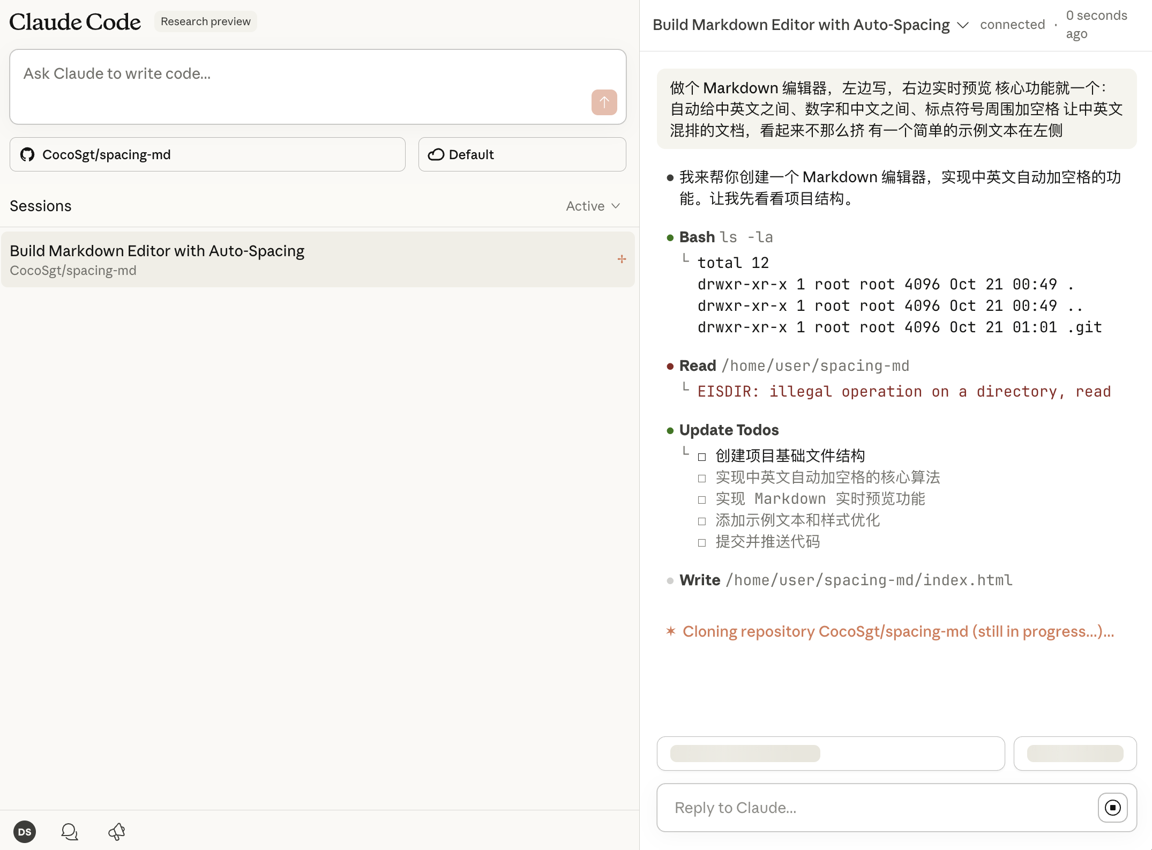Open the Active sessions filter dropdown
The width and height of the screenshot is (1152, 850).
[x=593, y=206]
